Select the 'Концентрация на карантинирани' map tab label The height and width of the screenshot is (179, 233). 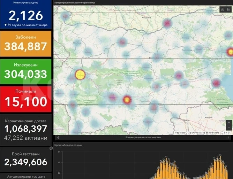(143, 137)
